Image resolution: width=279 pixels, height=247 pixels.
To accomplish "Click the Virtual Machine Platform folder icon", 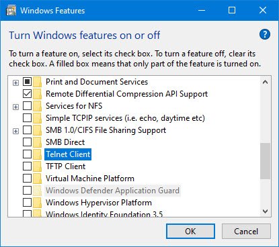I will (37, 179).
